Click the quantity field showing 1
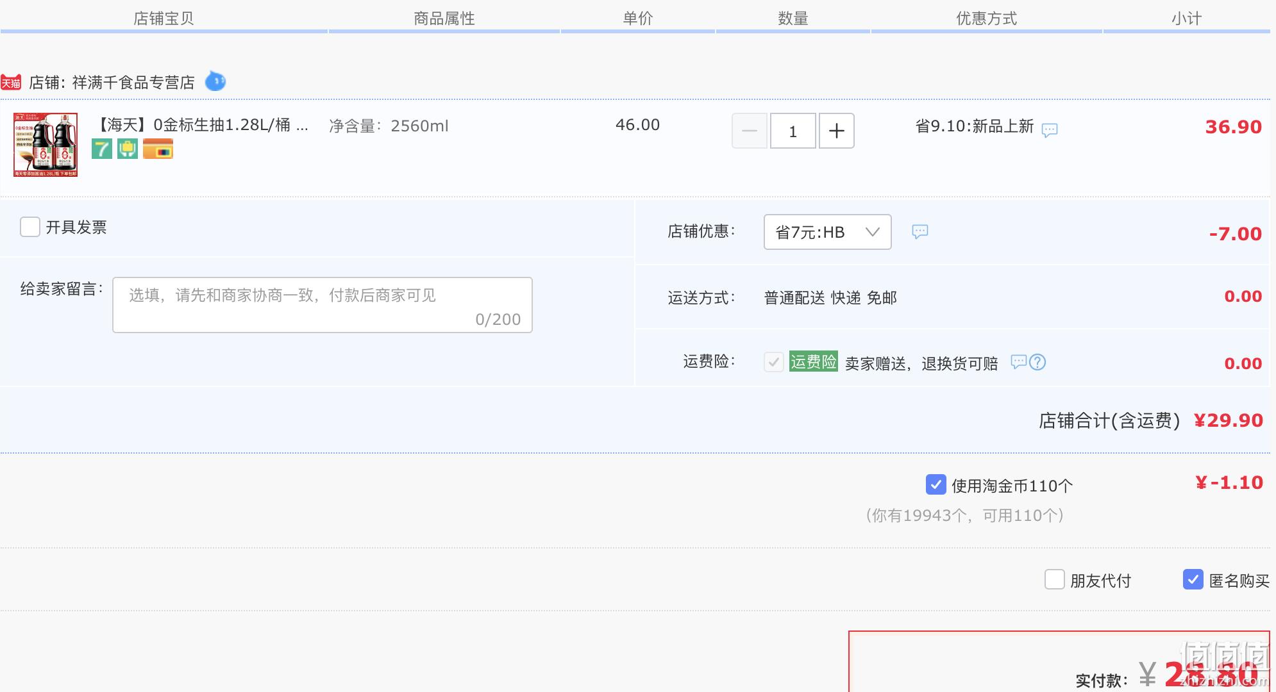Viewport: 1276px width, 692px height. pos(793,131)
